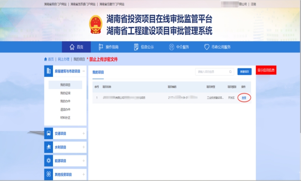Viewport: 301px width, 181px height.
Task: Click the circular icon beside 中介服务
Action: pos(171,47)
